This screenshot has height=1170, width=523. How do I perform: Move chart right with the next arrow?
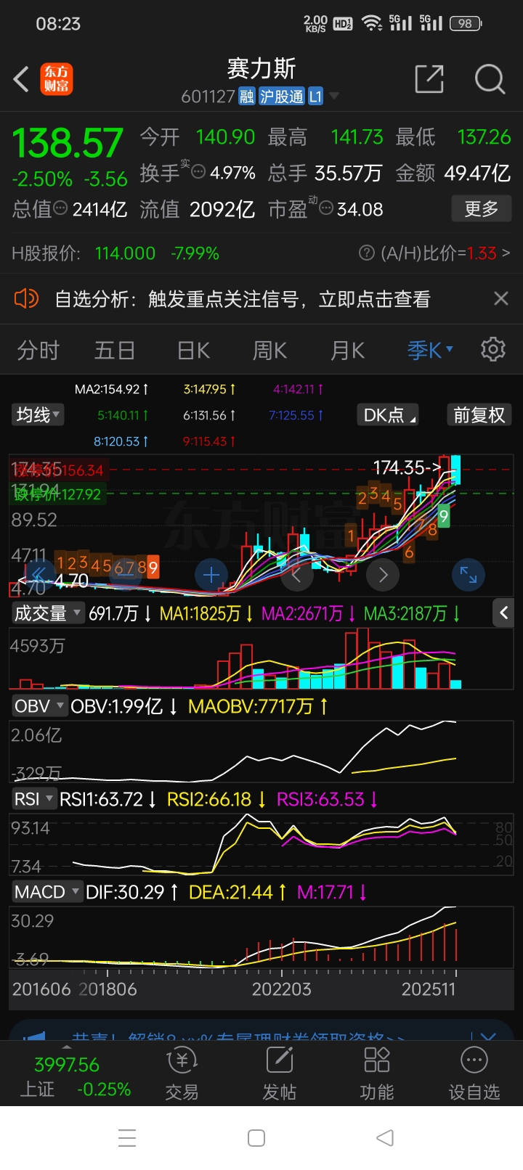(x=383, y=576)
